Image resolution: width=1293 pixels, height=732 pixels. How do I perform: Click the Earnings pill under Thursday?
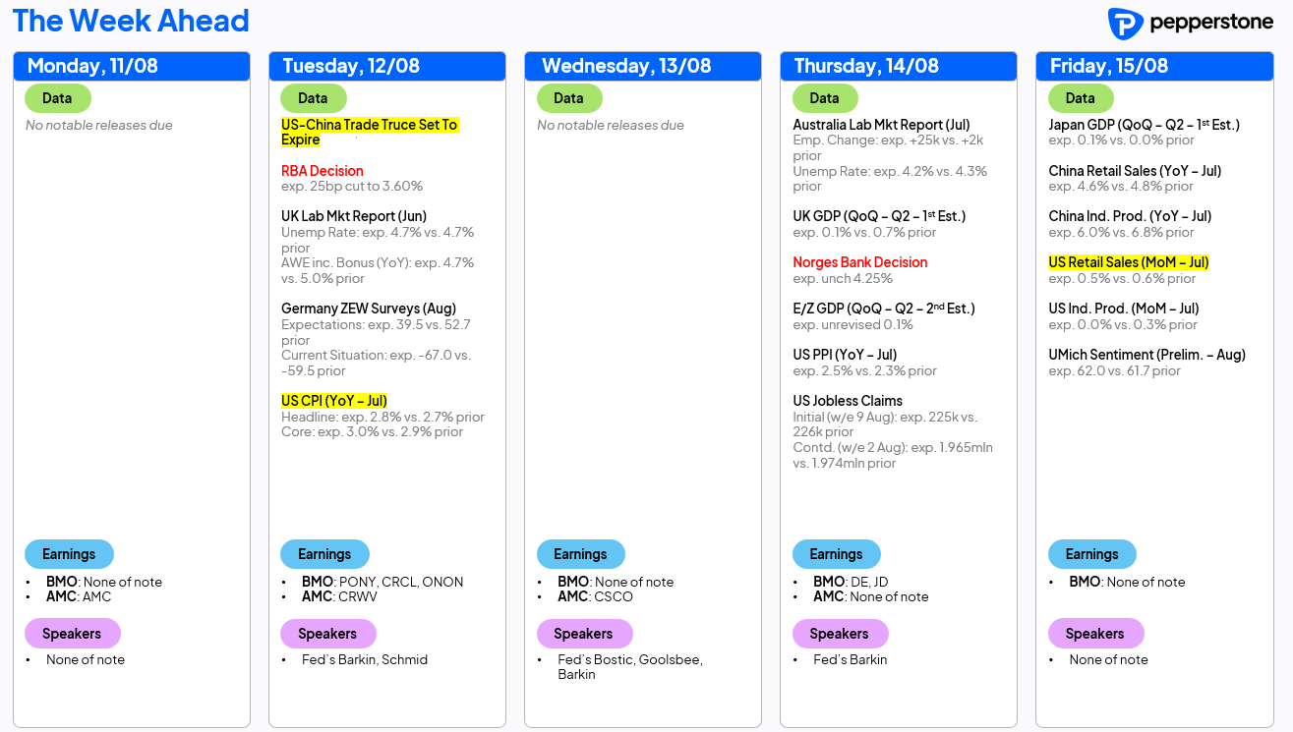tap(836, 554)
